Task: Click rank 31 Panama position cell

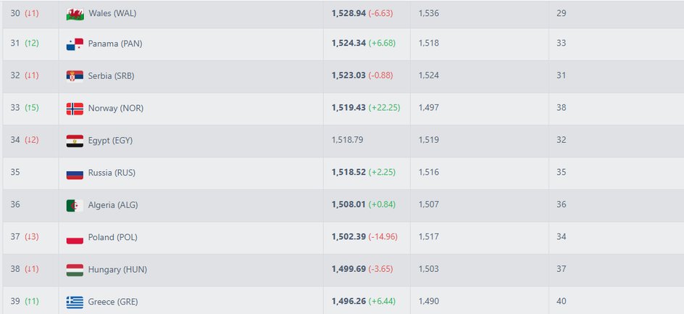Action: [30, 44]
